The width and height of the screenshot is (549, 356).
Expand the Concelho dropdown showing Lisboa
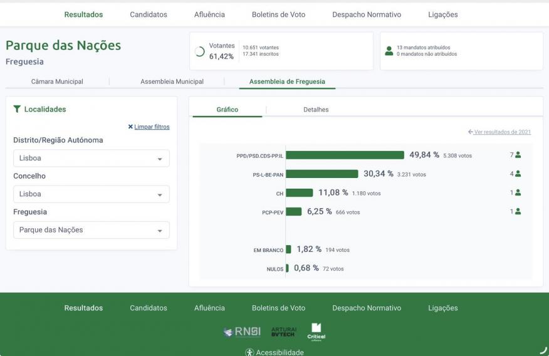91,194
